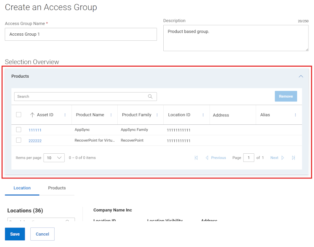Screen dimensions: 314x247
Task: Select the checkbox for asset 111111
Action: 18,130
